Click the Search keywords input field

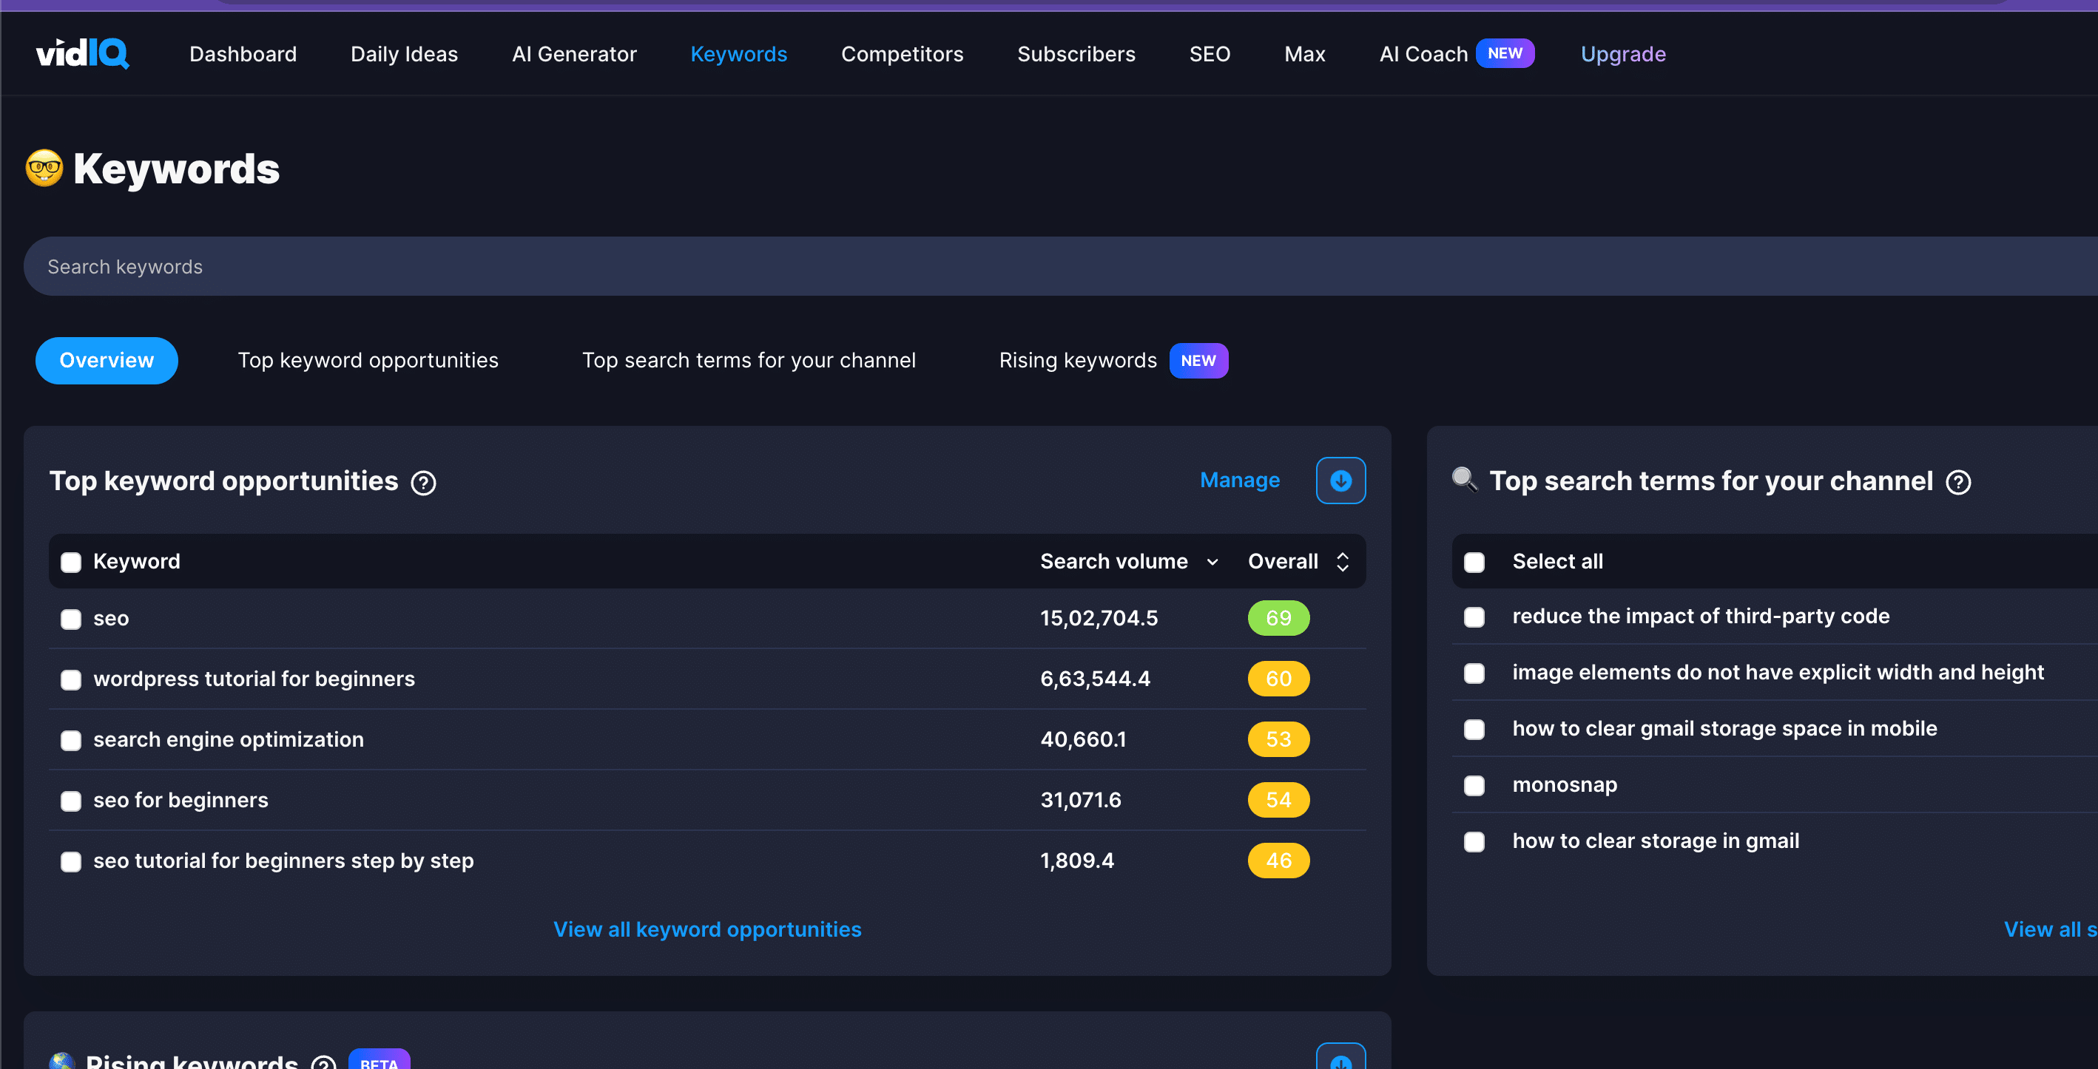[1048, 265]
